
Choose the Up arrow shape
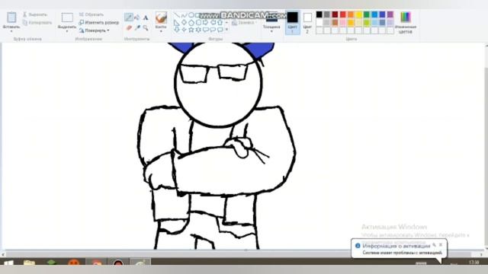(x=220, y=23)
